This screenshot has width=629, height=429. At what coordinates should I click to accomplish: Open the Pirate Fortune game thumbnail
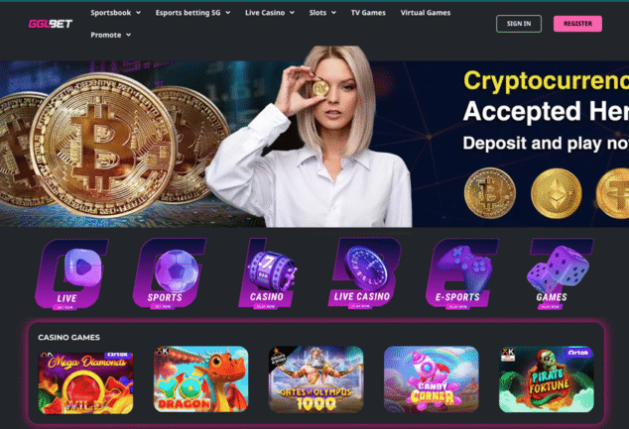pos(547,379)
